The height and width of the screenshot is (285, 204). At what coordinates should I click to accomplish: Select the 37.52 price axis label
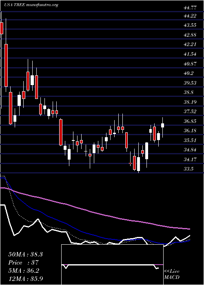tap(190, 112)
